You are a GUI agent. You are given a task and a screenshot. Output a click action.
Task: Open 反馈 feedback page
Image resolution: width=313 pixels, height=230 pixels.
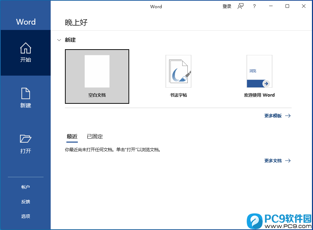pyautogui.click(x=26, y=202)
